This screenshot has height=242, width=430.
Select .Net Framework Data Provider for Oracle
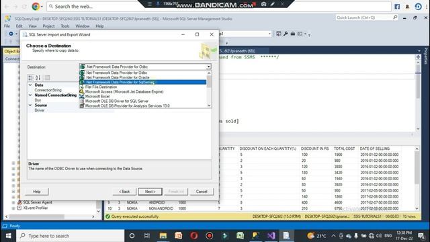pos(142,77)
